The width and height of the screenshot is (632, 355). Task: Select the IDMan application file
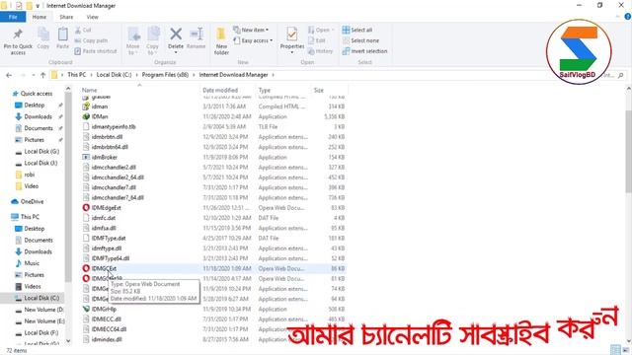click(x=100, y=116)
